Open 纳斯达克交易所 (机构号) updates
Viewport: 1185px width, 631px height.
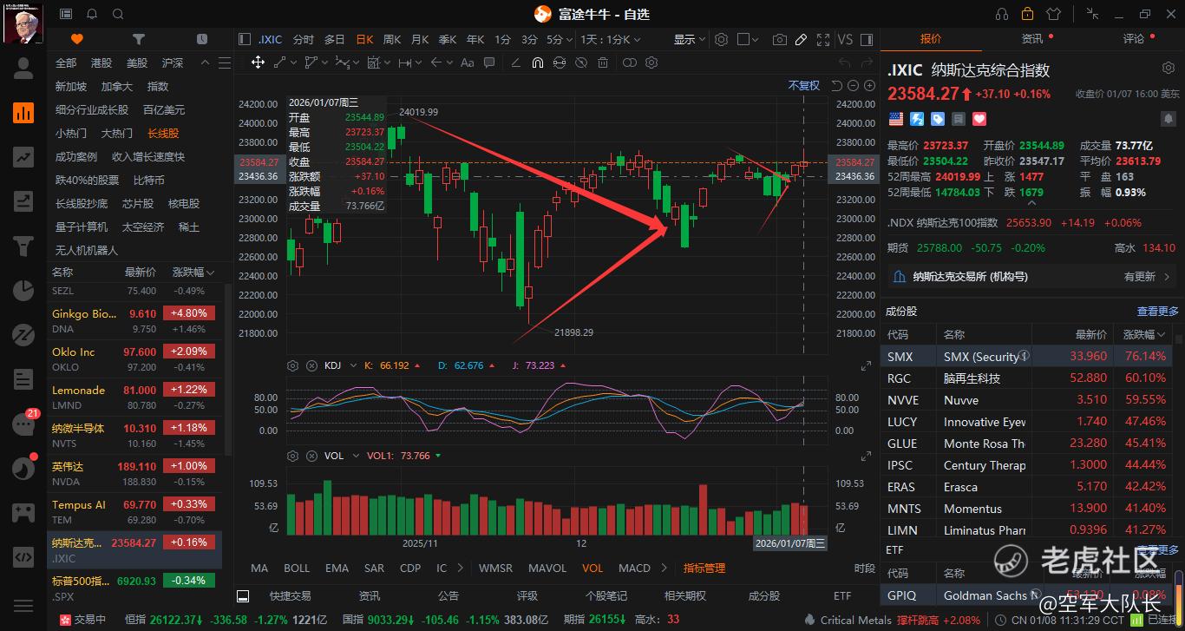click(x=1031, y=277)
